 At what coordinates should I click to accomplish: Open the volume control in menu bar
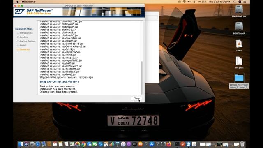189,2
